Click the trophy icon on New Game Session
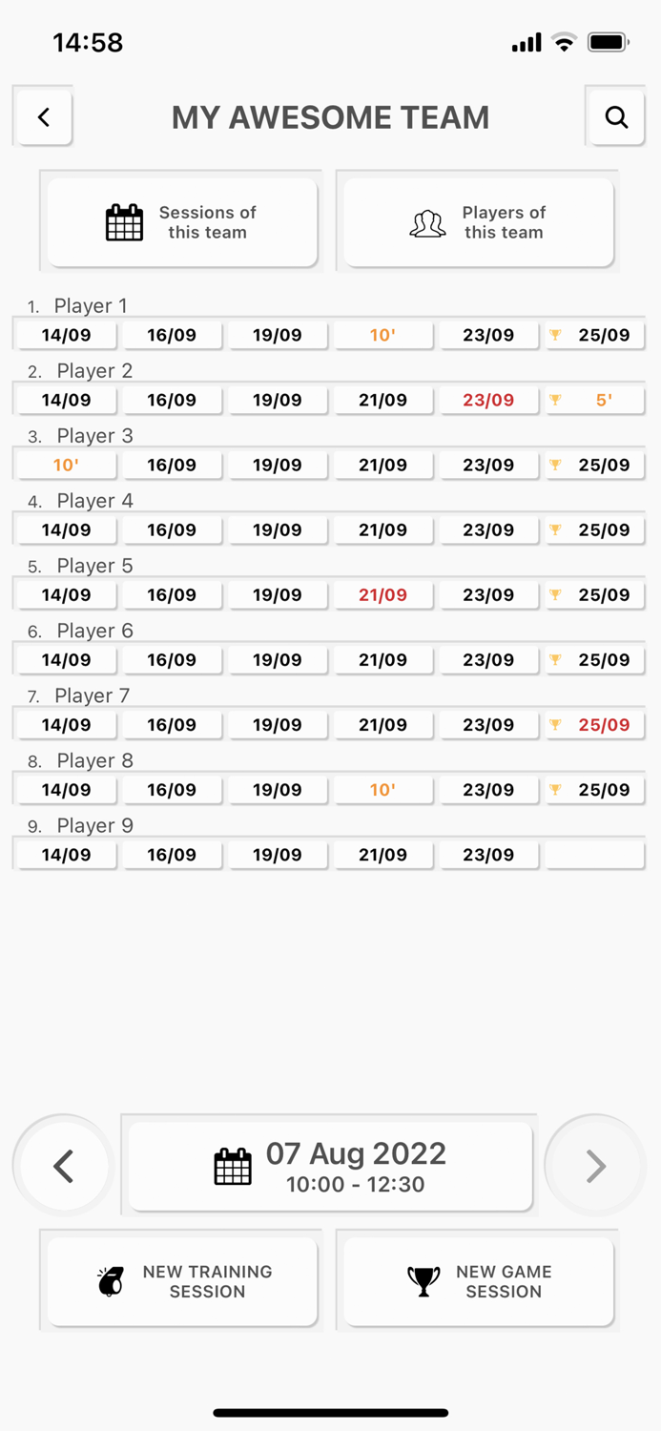Screen dimensions: 661x1431 (x=423, y=1281)
